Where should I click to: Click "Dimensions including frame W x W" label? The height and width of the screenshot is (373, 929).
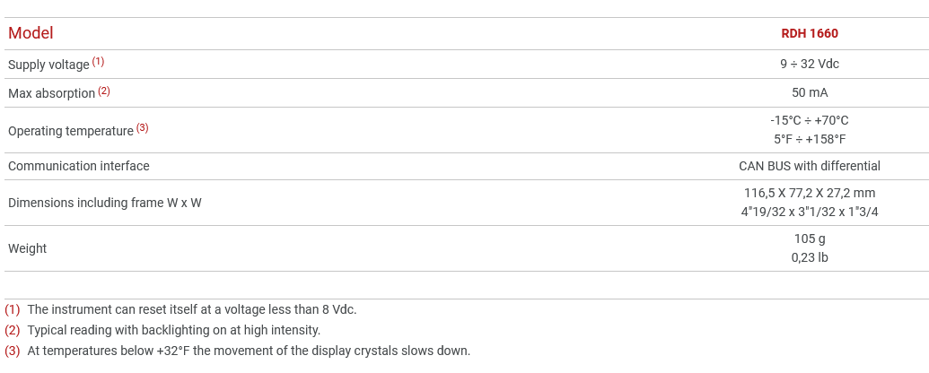pos(104,203)
